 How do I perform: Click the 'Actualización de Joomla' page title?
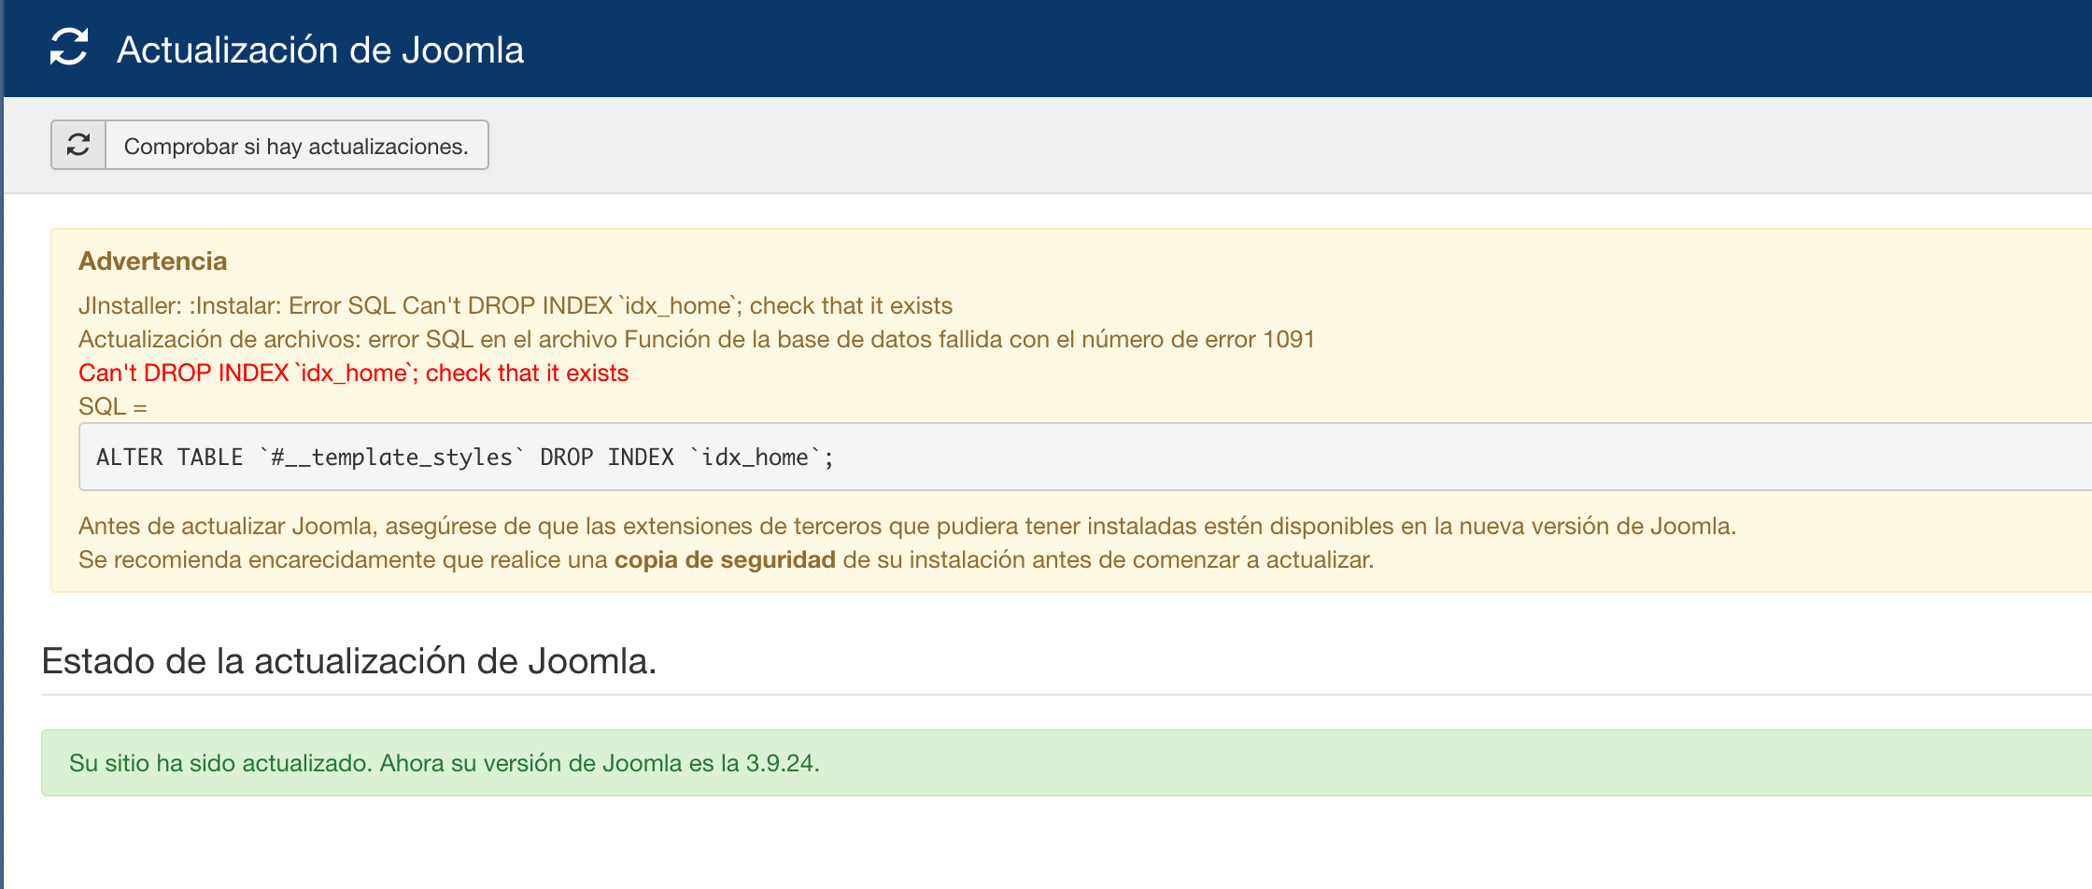(320, 49)
